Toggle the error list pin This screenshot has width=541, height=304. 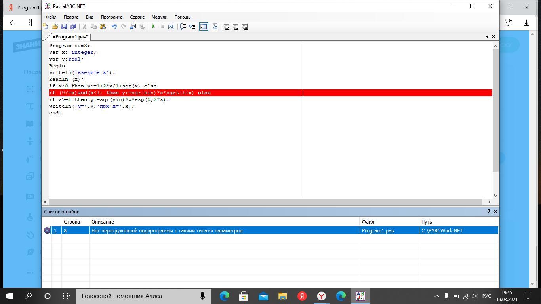coord(488,211)
